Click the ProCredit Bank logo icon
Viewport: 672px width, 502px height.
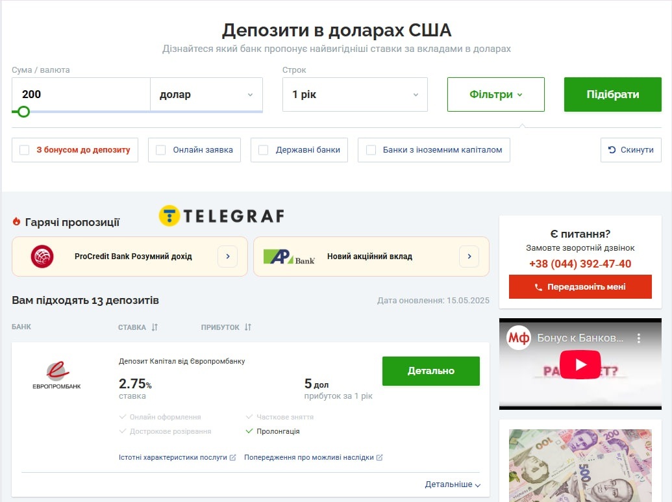42,257
